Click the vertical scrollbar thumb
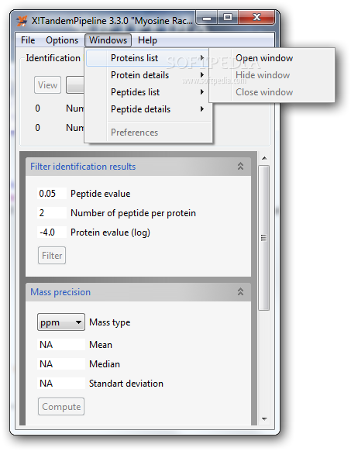Screen dimensions: 351x451 coord(263,238)
